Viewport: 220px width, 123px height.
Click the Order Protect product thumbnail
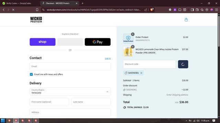[128, 39]
